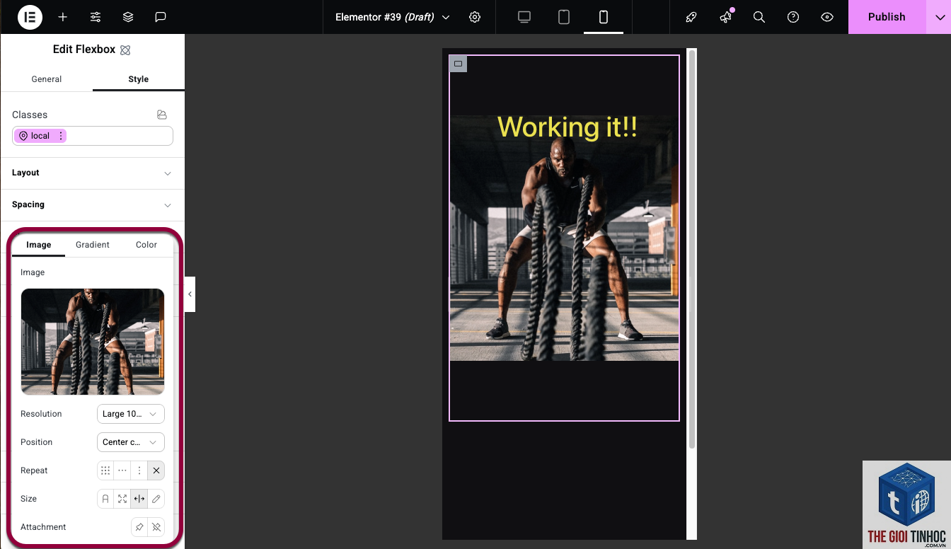Add a new element with the plus icon

[x=63, y=17]
